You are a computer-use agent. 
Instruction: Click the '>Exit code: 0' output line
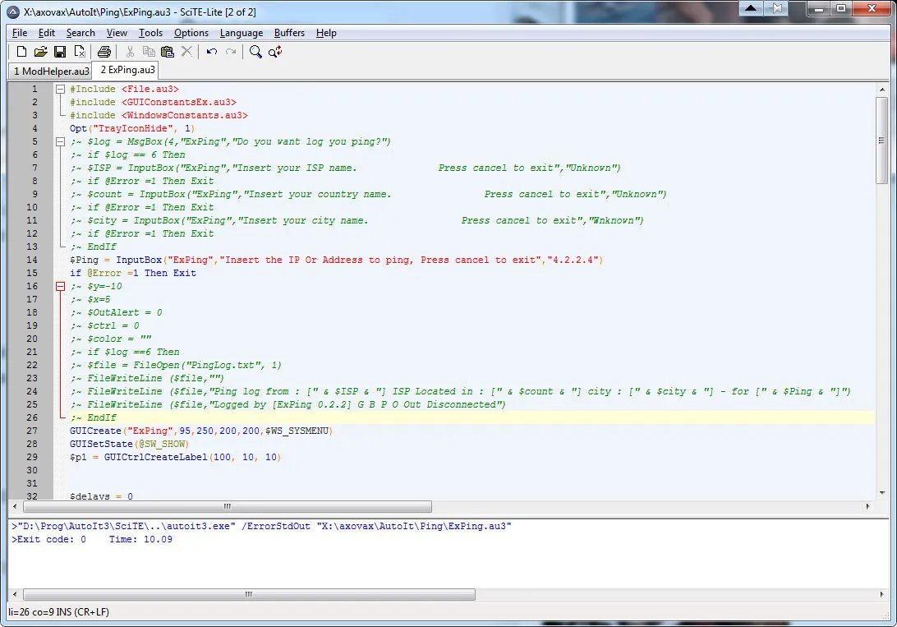(91, 539)
